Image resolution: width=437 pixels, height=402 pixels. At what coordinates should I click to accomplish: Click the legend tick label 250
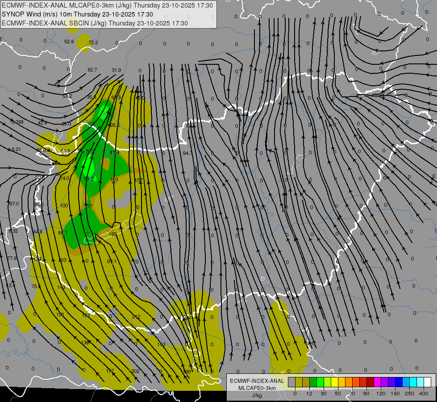point(409,394)
